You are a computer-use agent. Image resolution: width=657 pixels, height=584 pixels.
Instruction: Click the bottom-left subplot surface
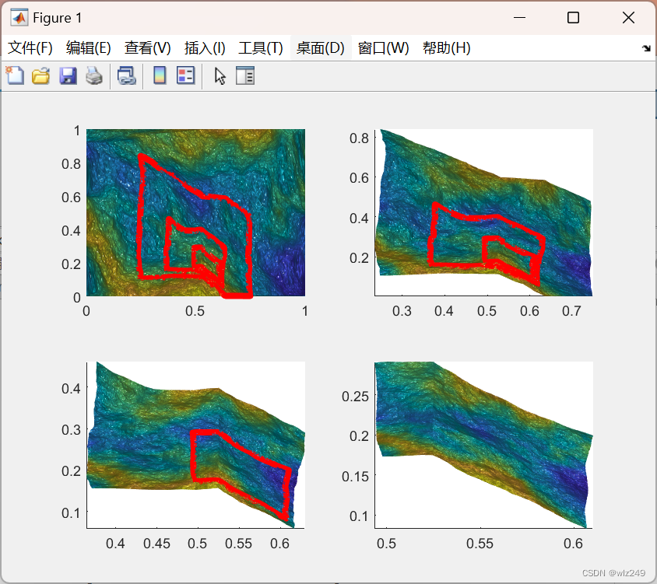coord(195,445)
